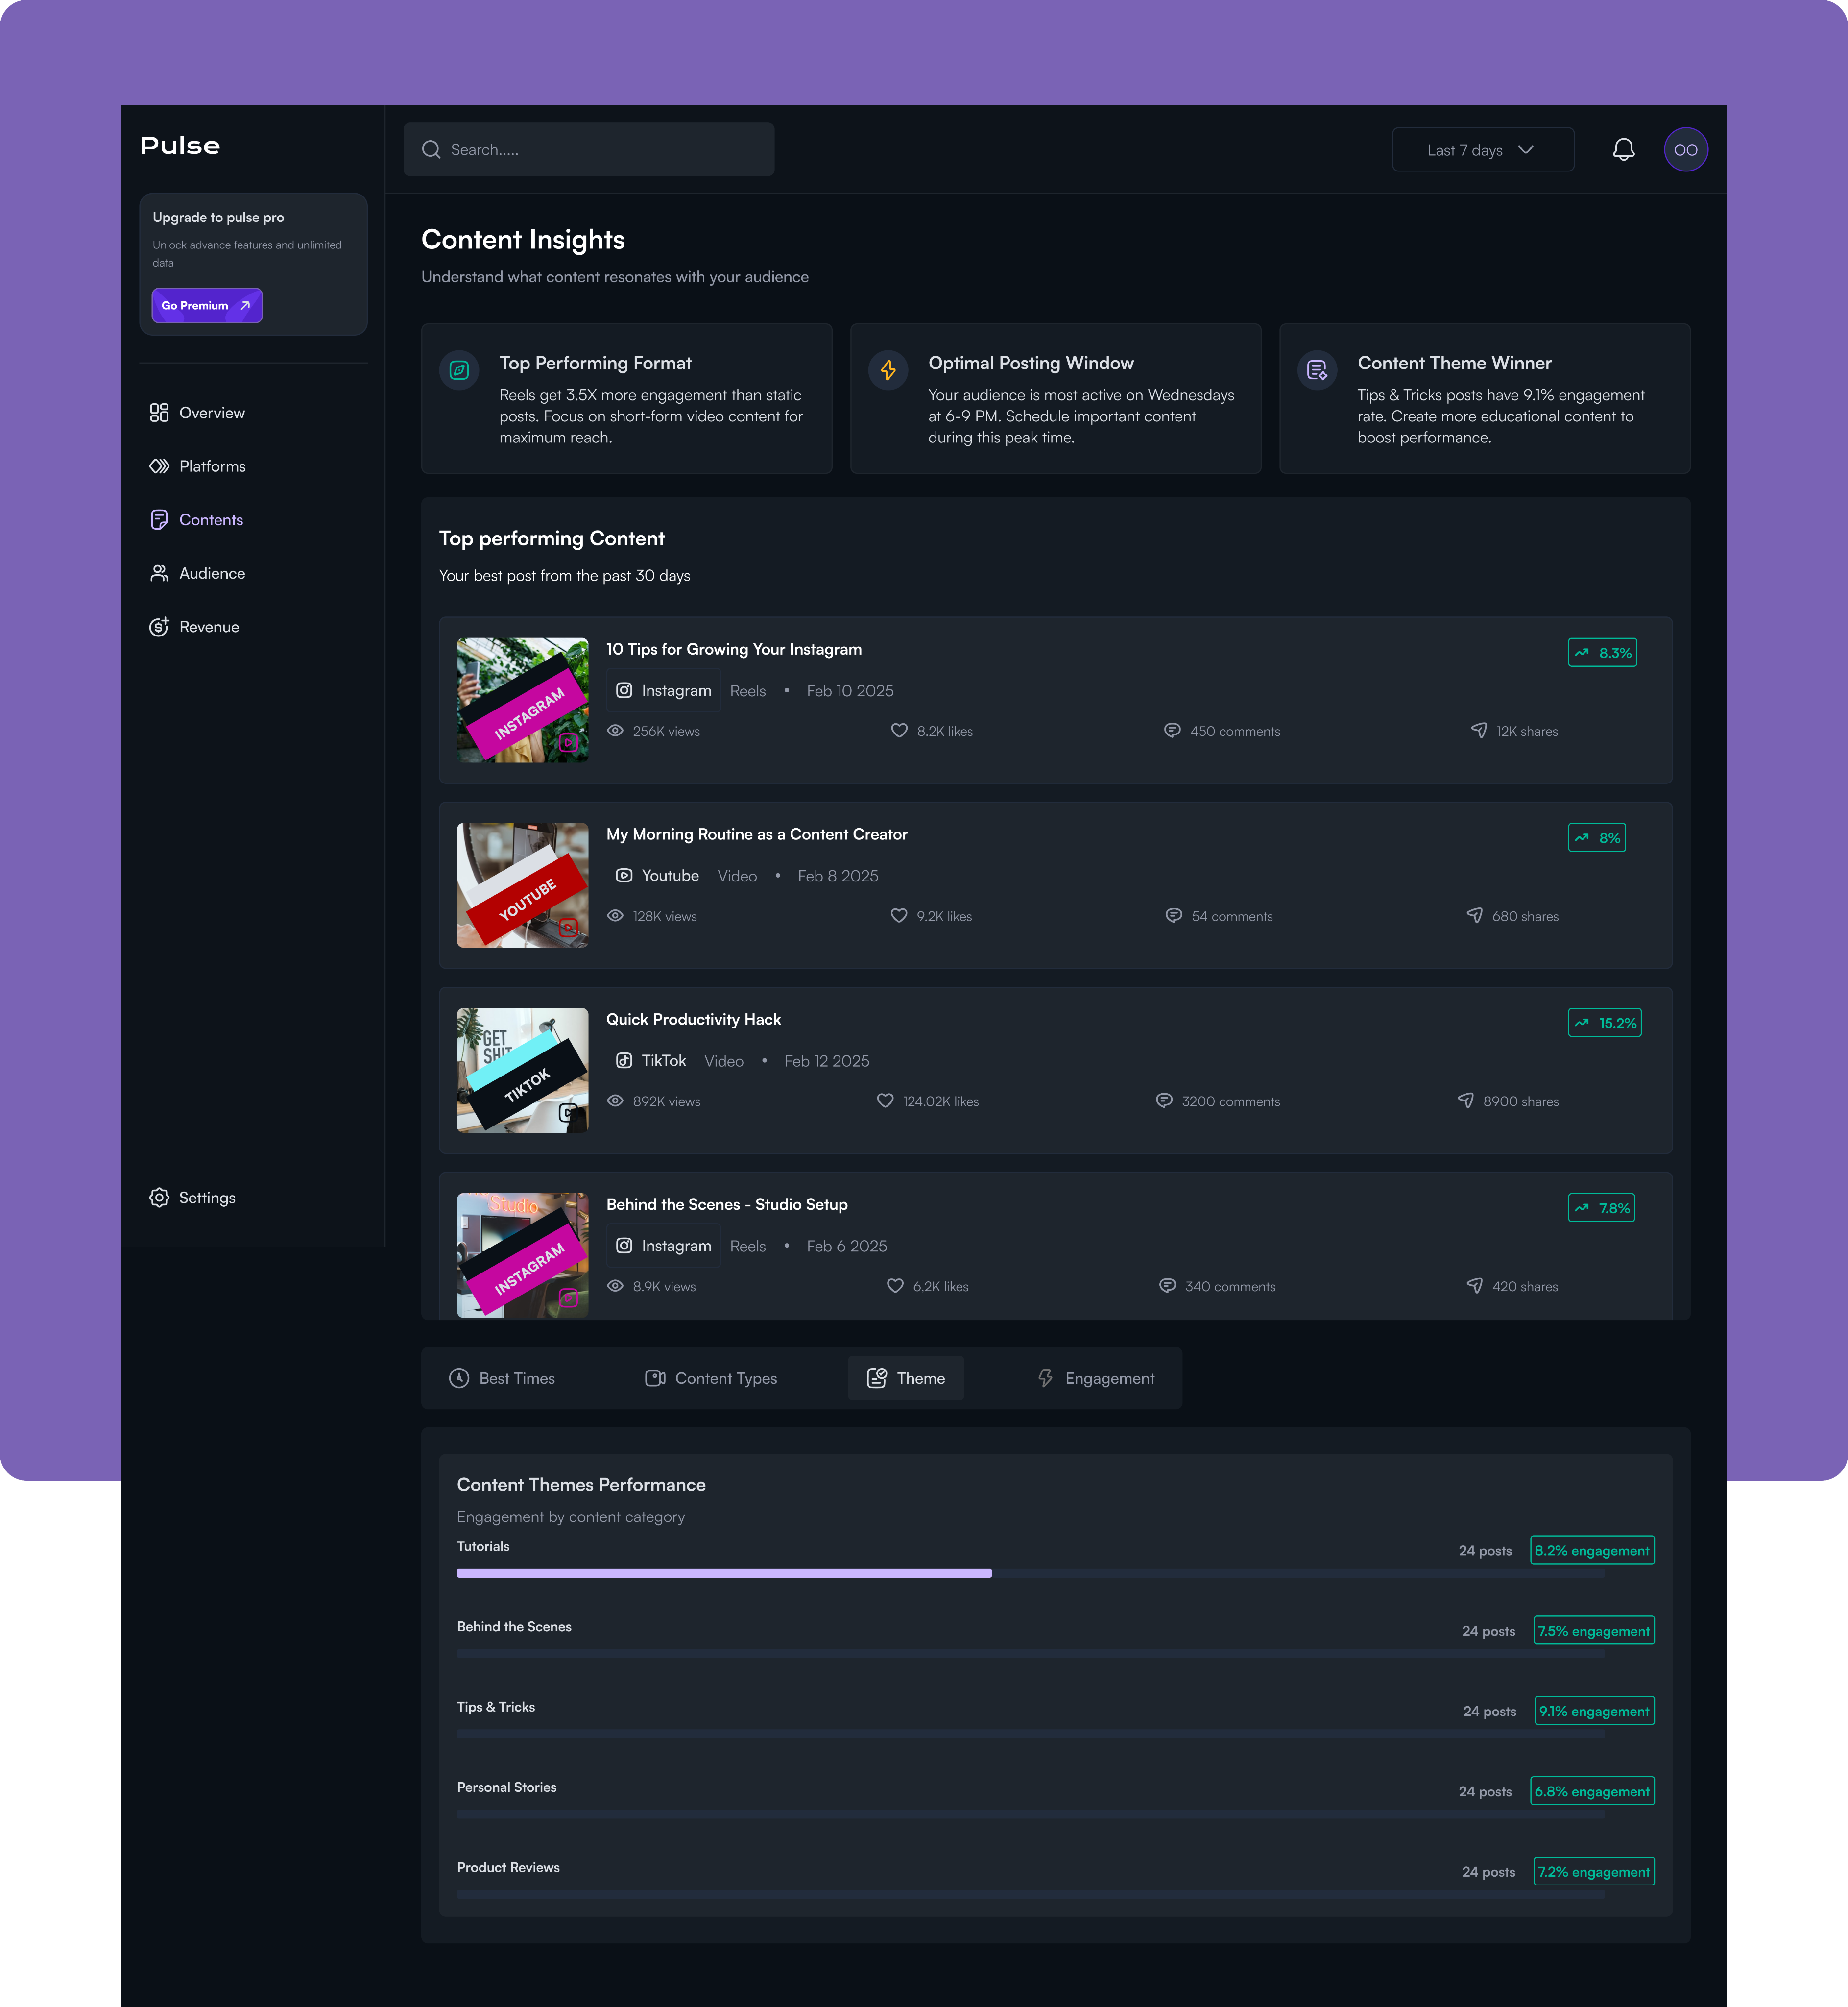Click the notification bell icon
1848x2007 pixels.
click(x=1623, y=150)
